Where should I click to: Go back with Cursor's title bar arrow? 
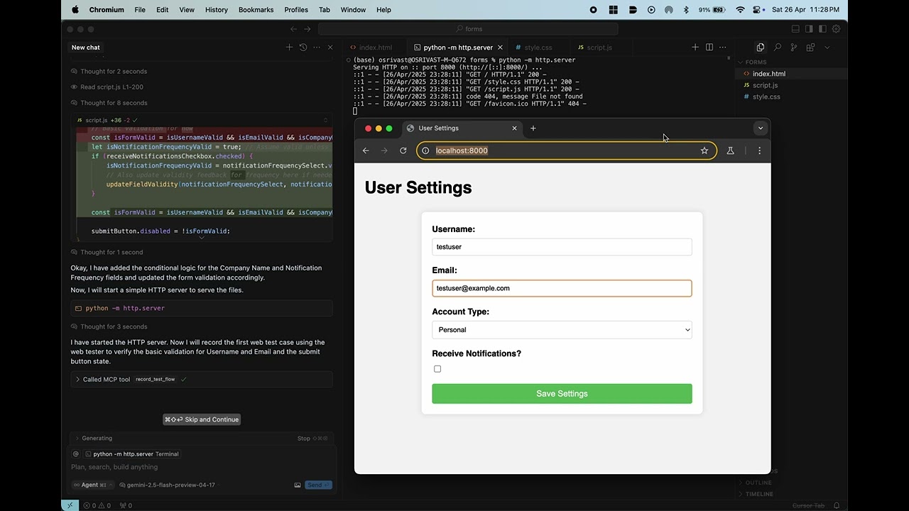point(293,29)
